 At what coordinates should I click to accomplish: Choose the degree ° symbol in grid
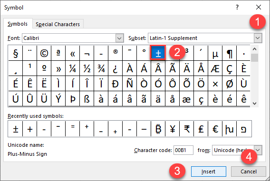[x=144, y=53]
